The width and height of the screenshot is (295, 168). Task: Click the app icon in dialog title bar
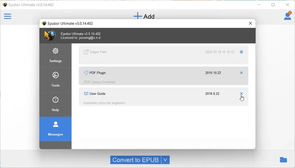click(x=44, y=24)
